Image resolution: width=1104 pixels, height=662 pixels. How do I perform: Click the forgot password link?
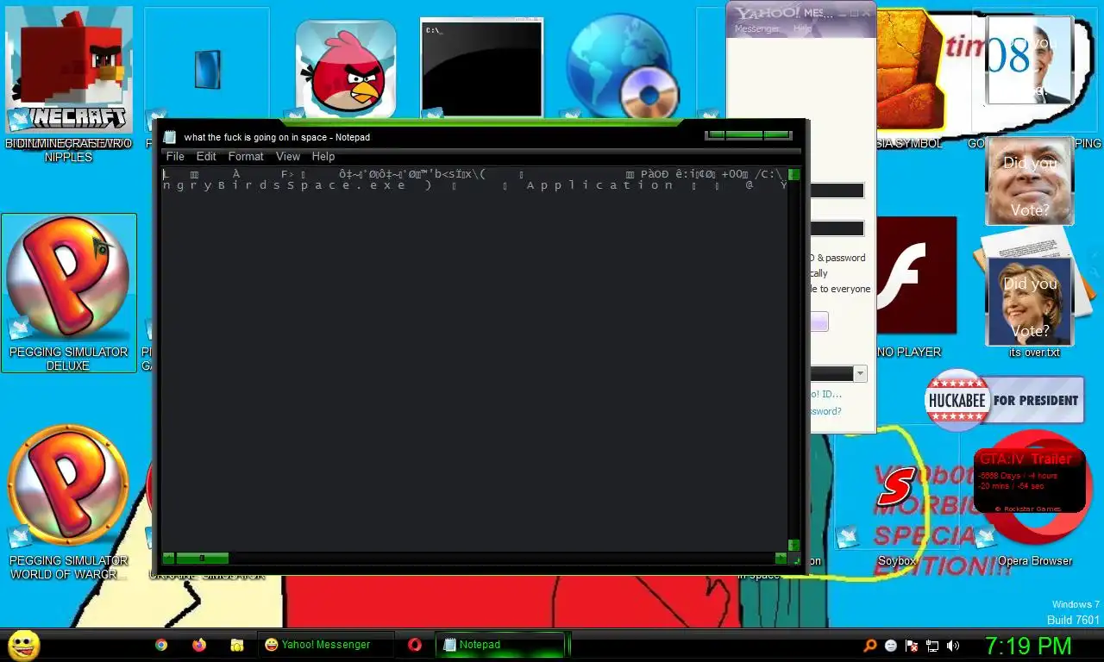(x=825, y=411)
